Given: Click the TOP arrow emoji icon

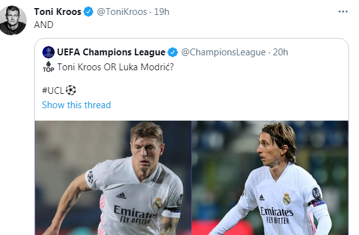Looking at the screenshot, I should [x=49, y=67].
